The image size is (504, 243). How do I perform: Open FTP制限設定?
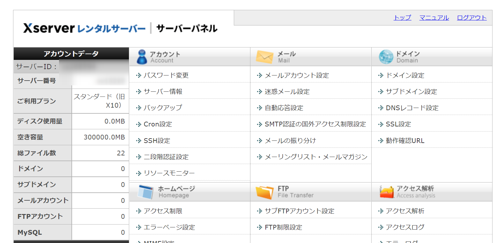click(x=283, y=227)
